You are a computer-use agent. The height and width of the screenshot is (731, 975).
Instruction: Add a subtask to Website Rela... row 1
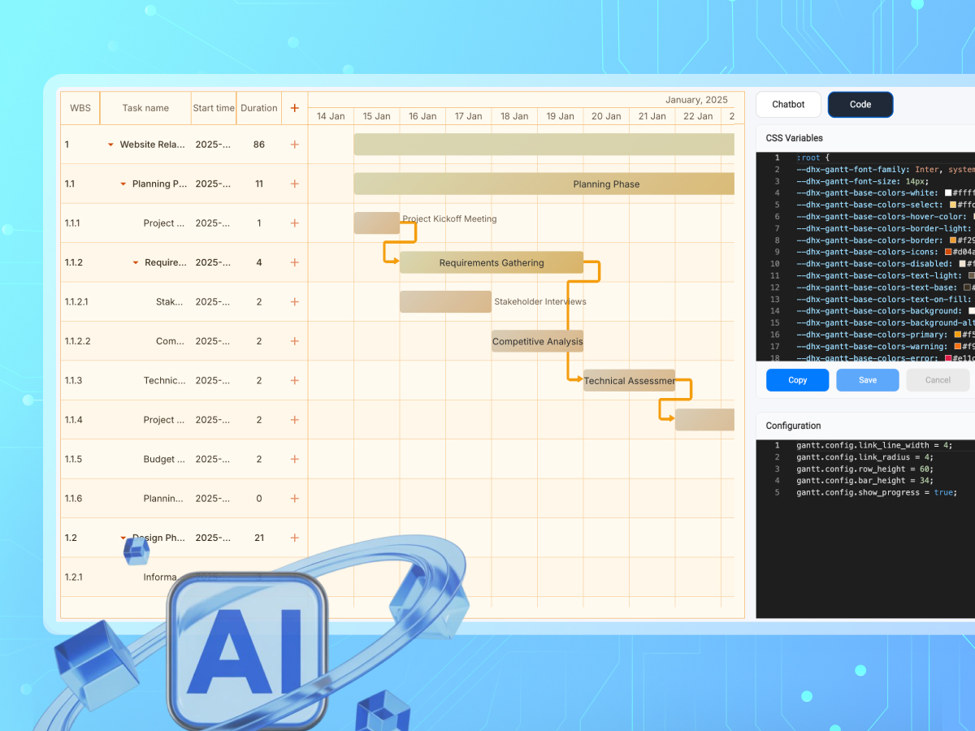(294, 145)
